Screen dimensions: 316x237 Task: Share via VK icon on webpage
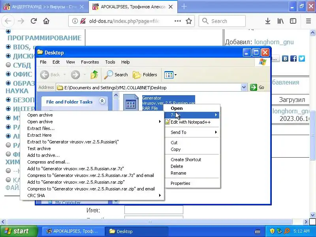pyautogui.click(x=285, y=58)
